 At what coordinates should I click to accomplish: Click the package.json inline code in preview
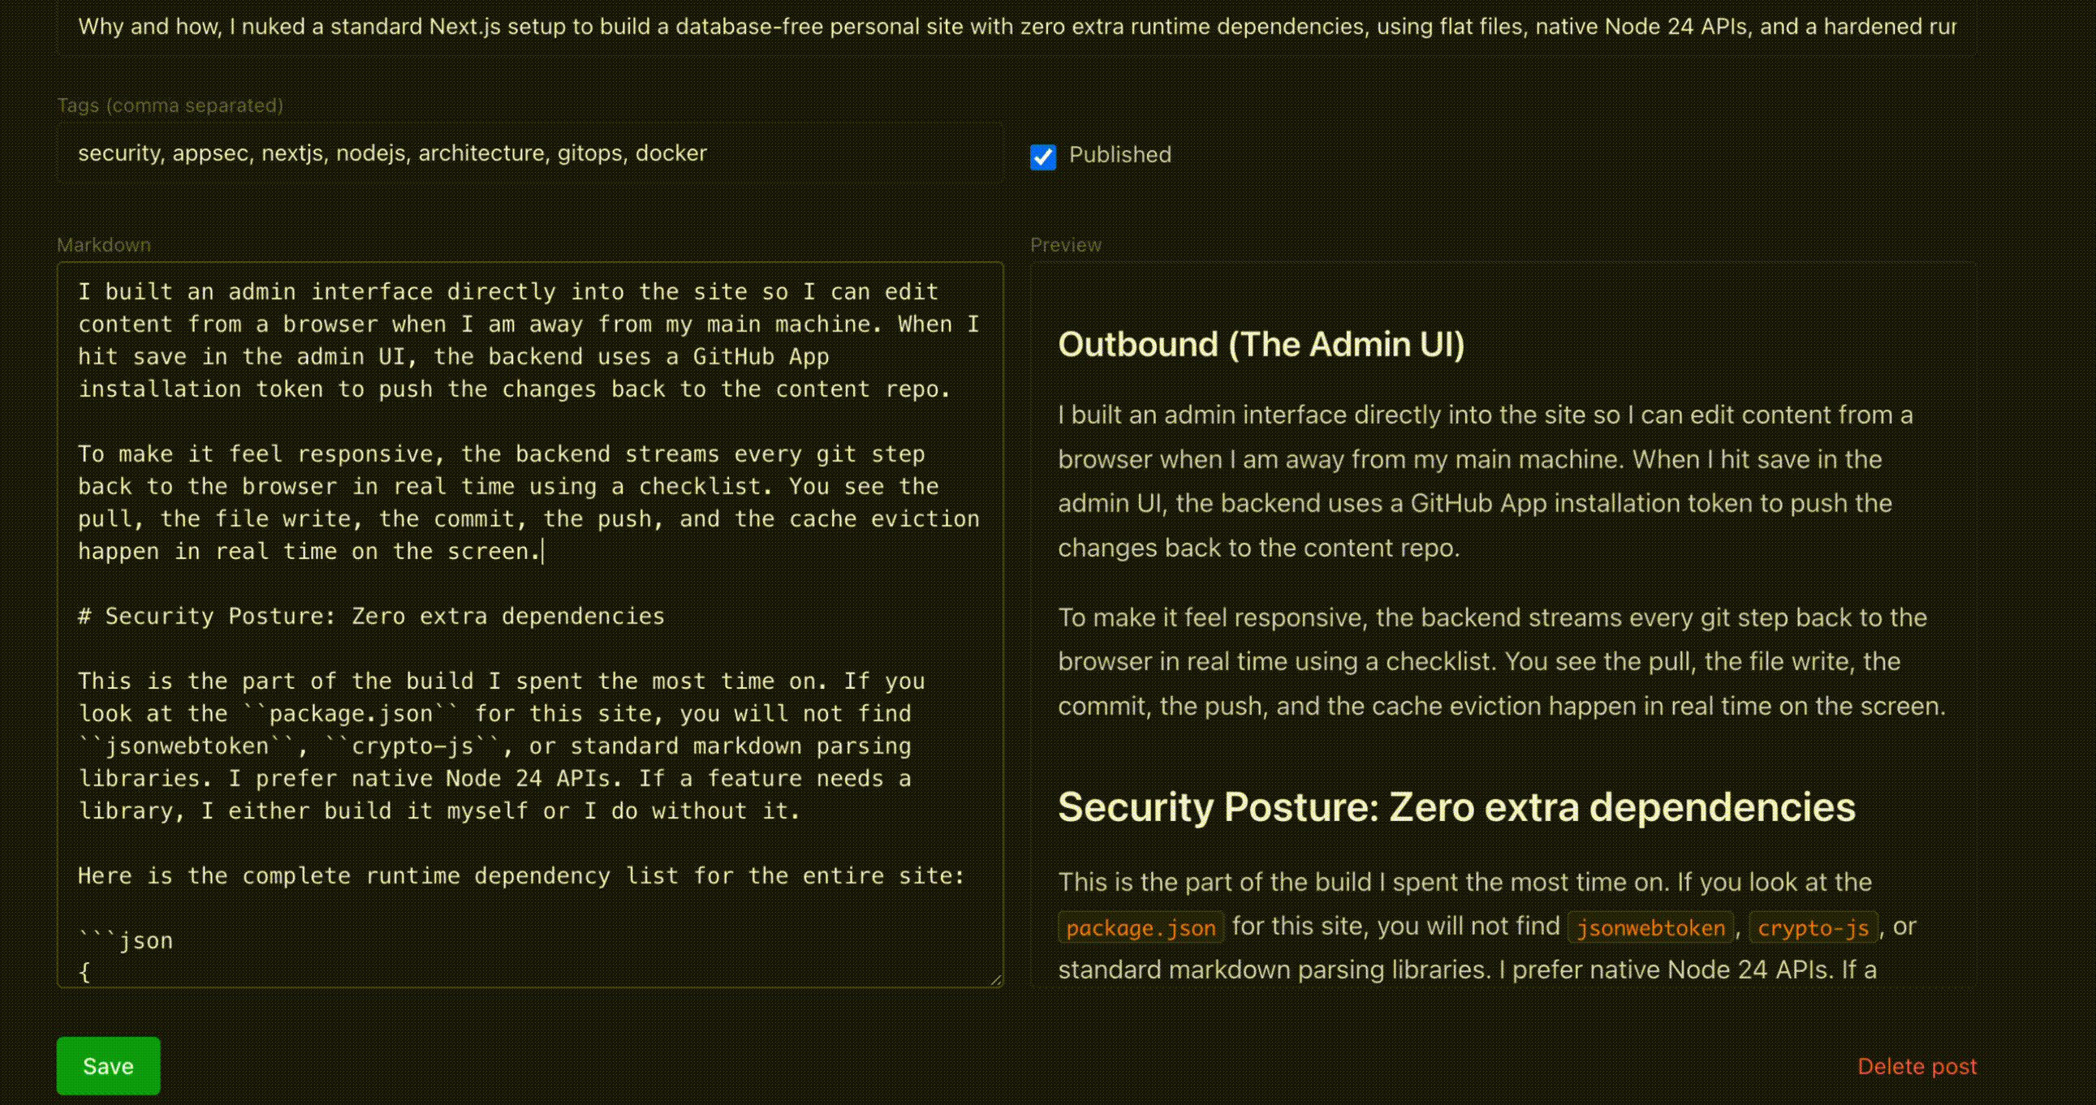point(1141,927)
